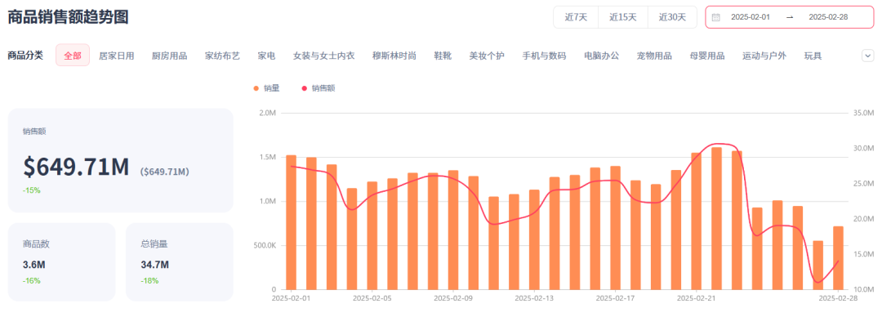Image resolution: width=882 pixels, height=317 pixels.
Task: Click the bar for 2025-02-13
Action: [x=534, y=240]
